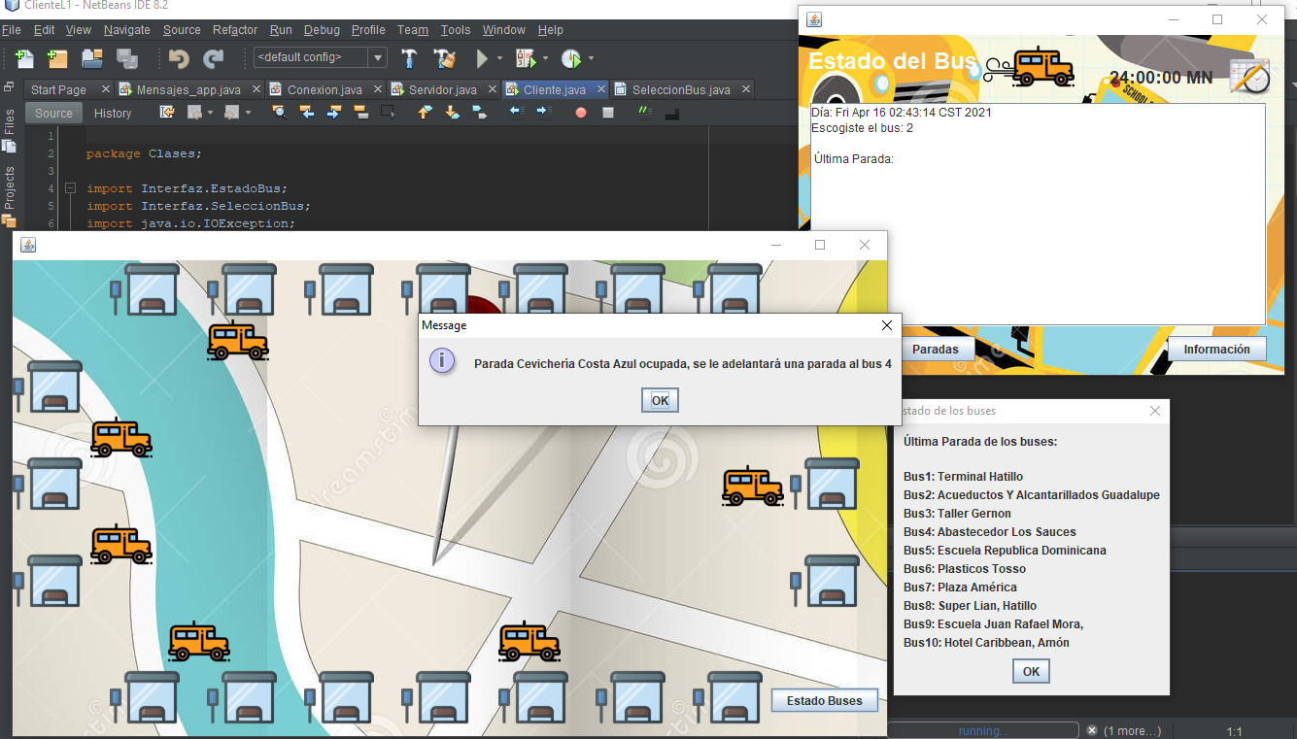Click OK in Estado de los buses dialog
Screen dimensions: 1297x739
coord(1031,671)
